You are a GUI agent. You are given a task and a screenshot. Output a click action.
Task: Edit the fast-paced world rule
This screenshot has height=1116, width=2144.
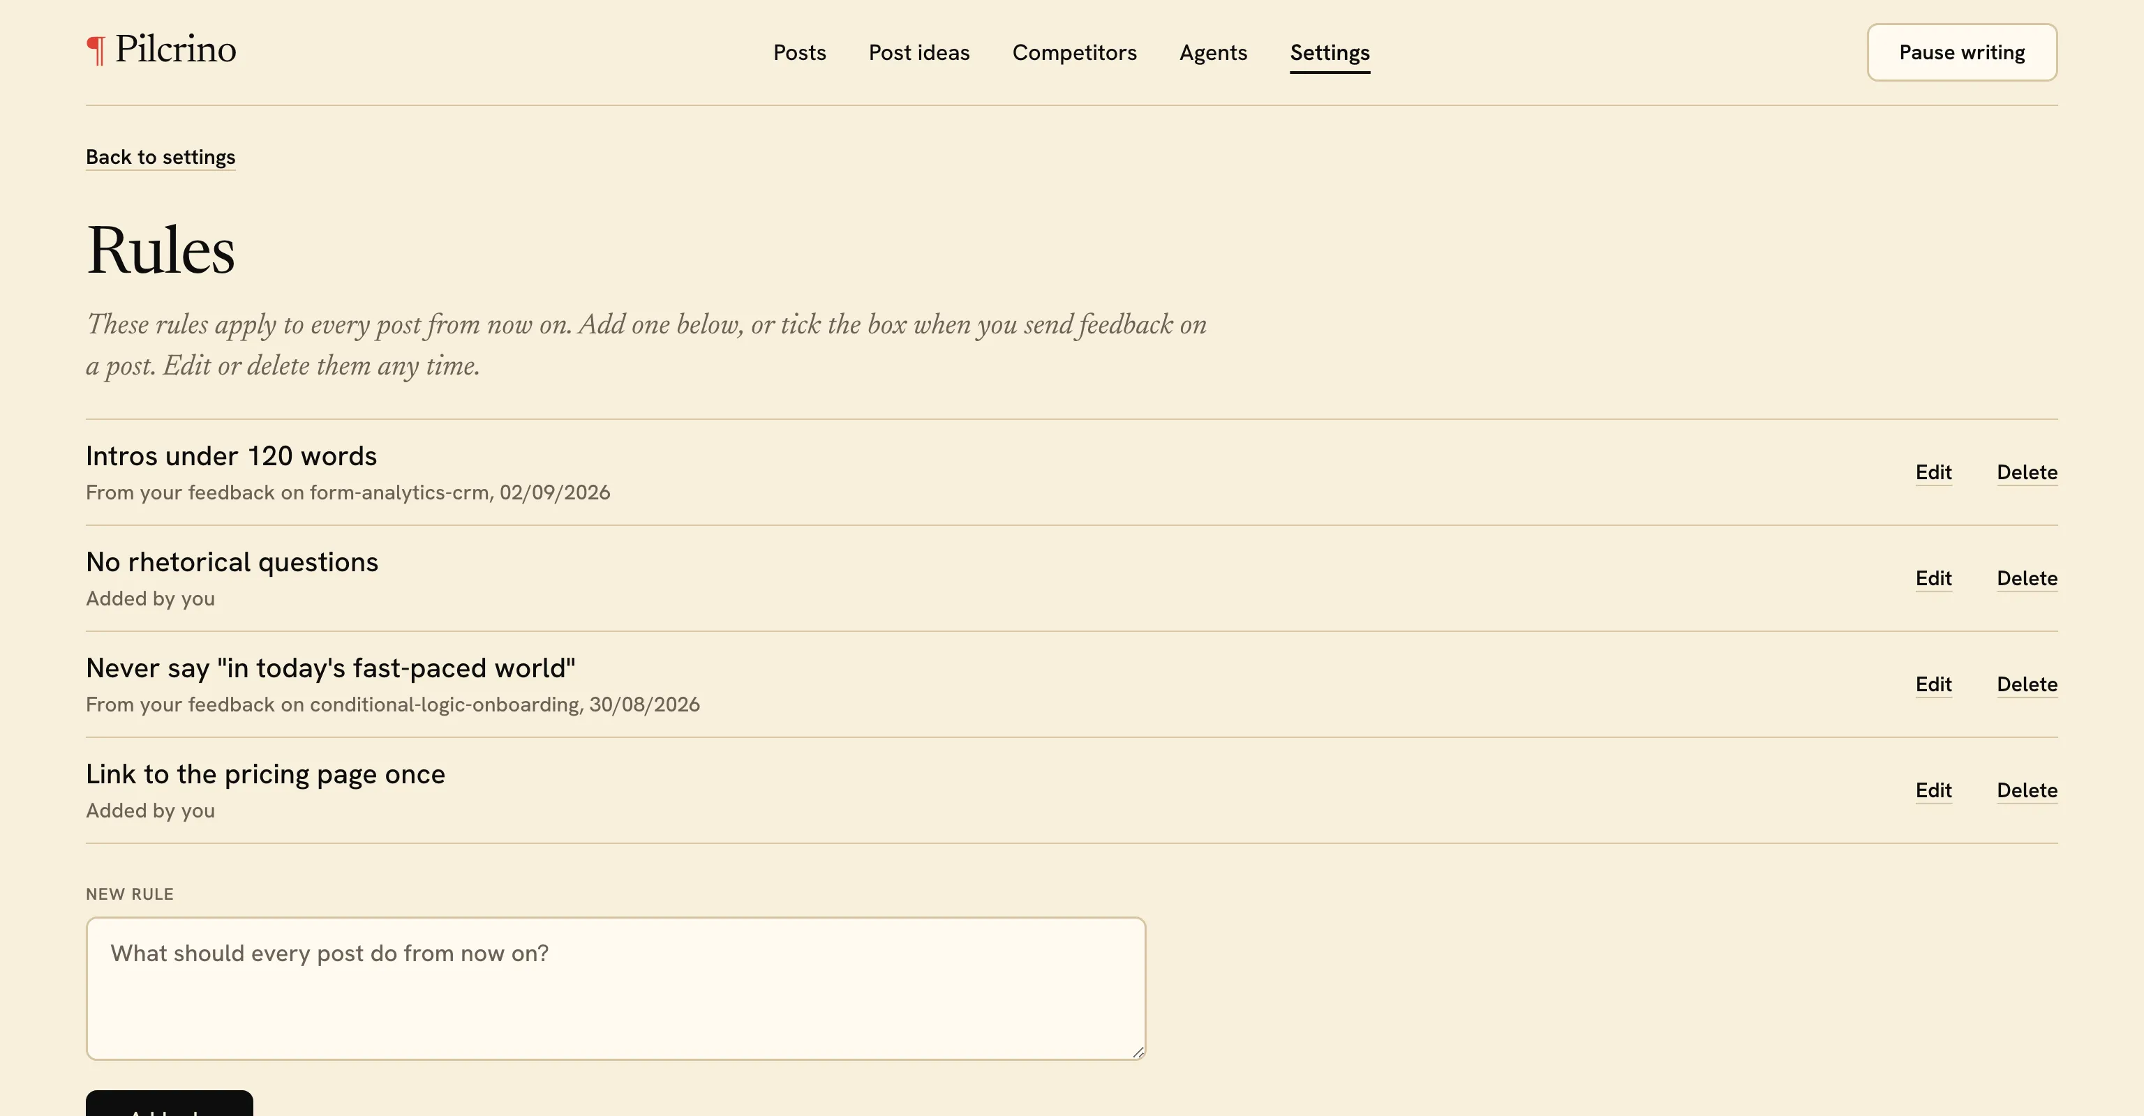point(1933,684)
